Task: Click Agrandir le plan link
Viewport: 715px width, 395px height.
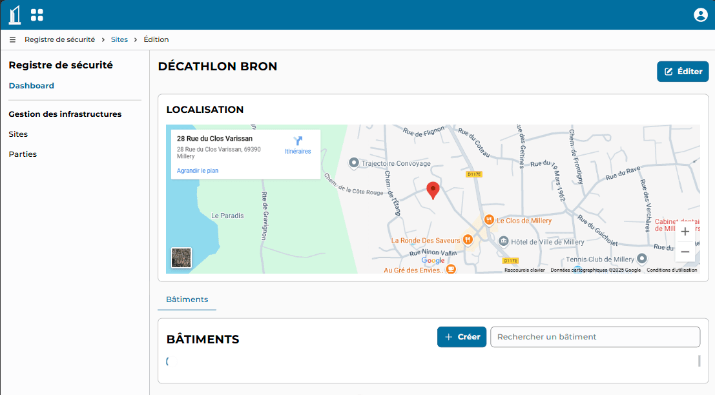Action: [198, 171]
